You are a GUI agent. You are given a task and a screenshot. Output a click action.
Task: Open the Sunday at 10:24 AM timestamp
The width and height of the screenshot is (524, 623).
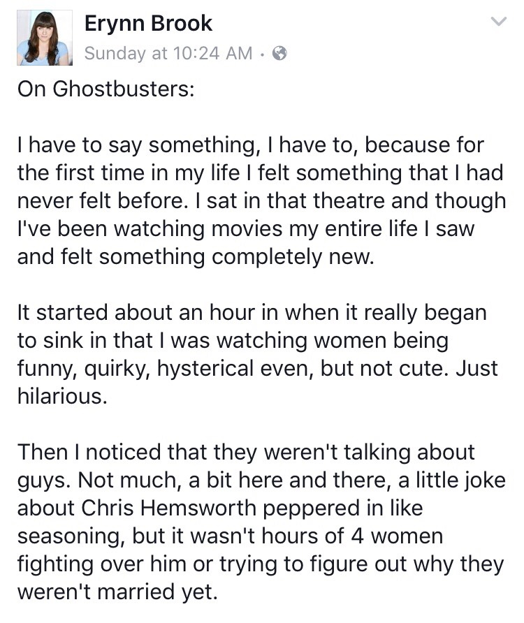tap(168, 54)
